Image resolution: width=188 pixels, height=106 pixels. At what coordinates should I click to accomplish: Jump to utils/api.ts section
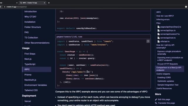(x=165, y=42)
